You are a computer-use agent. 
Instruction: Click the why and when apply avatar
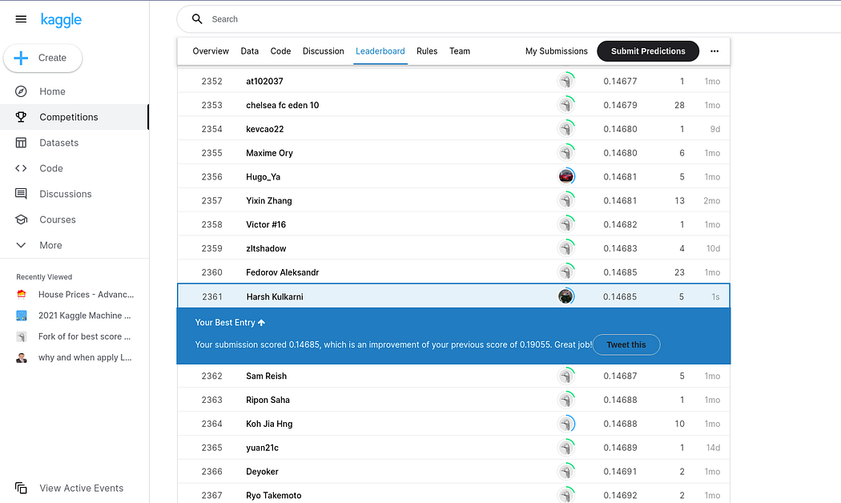click(x=22, y=358)
